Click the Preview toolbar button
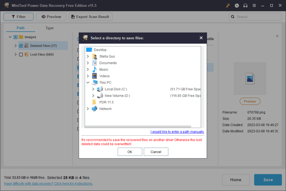 coord(51,16)
